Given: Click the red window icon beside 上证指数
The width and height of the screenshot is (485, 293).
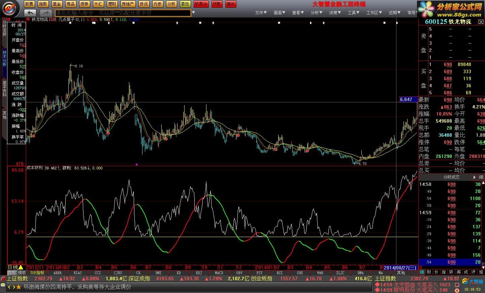Looking at the screenshot, I should click(x=3, y=279).
